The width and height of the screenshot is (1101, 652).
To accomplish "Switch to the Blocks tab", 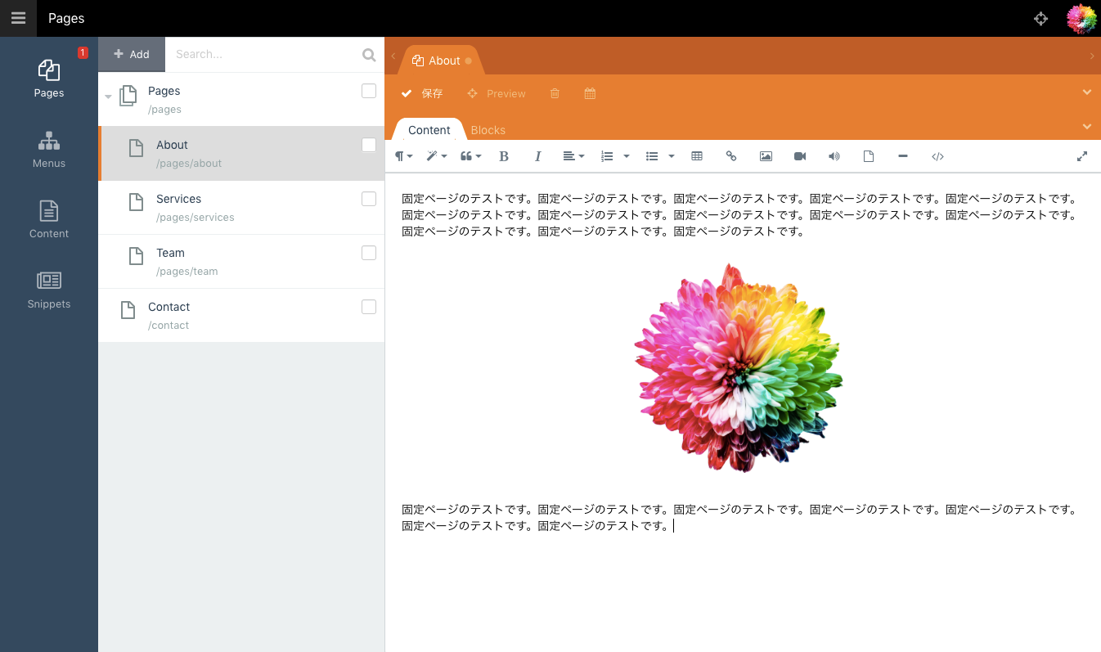I will (x=488, y=130).
